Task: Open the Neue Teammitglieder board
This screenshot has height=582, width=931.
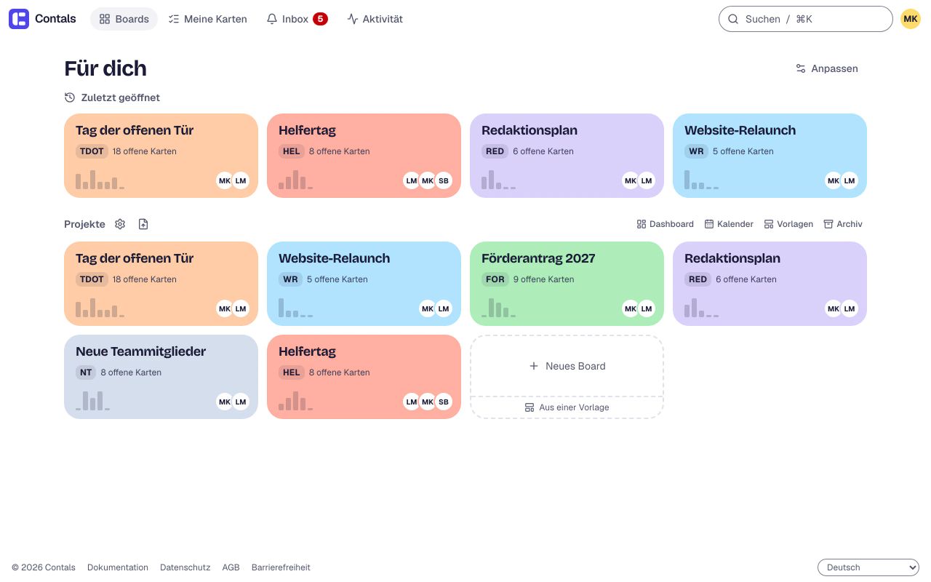Action: tap(161, 377)
